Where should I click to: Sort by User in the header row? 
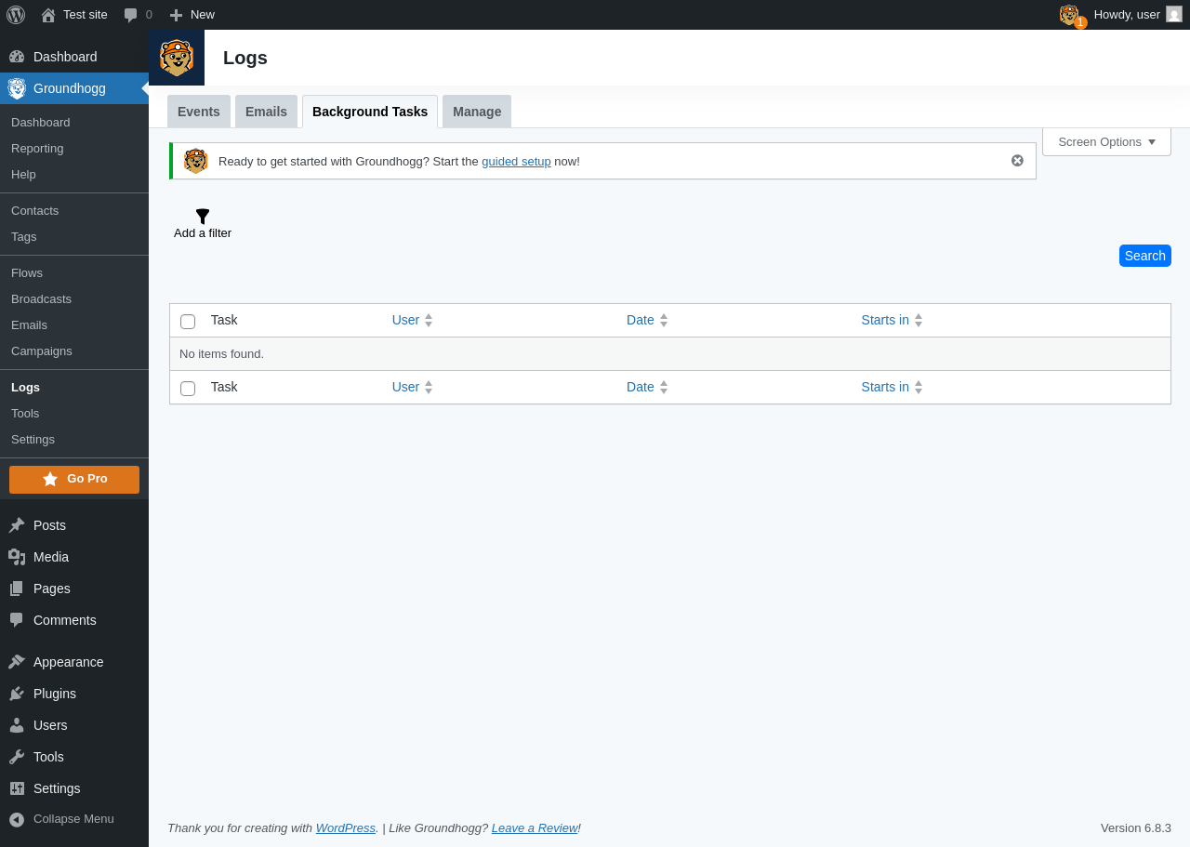point(412,320)
